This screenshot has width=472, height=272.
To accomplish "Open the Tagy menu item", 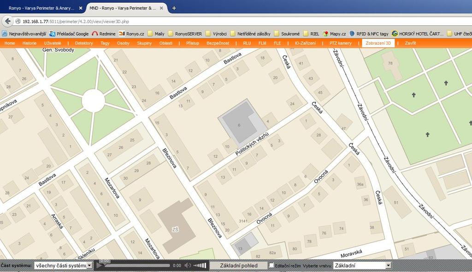I will [105, 43].
